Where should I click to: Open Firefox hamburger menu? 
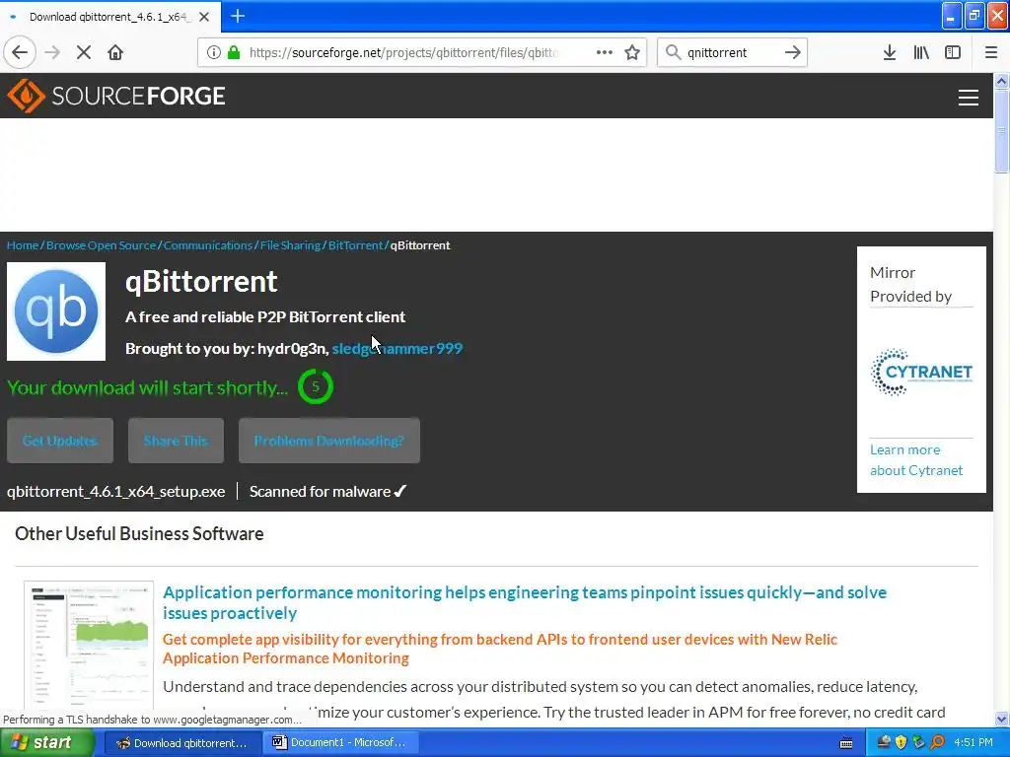[991, 52]
